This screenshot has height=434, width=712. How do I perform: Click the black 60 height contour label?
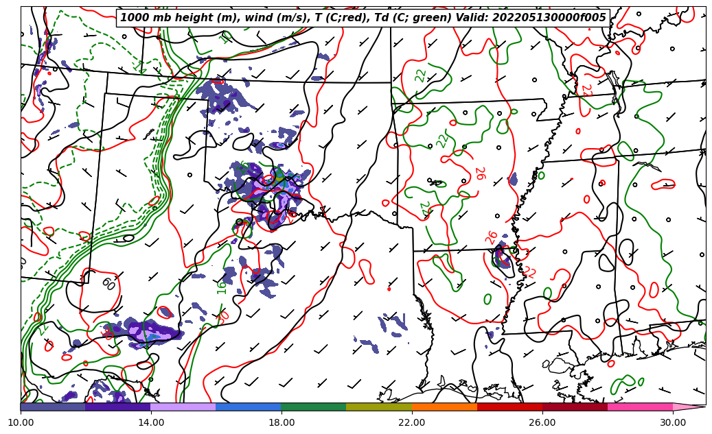click(108, 282)
